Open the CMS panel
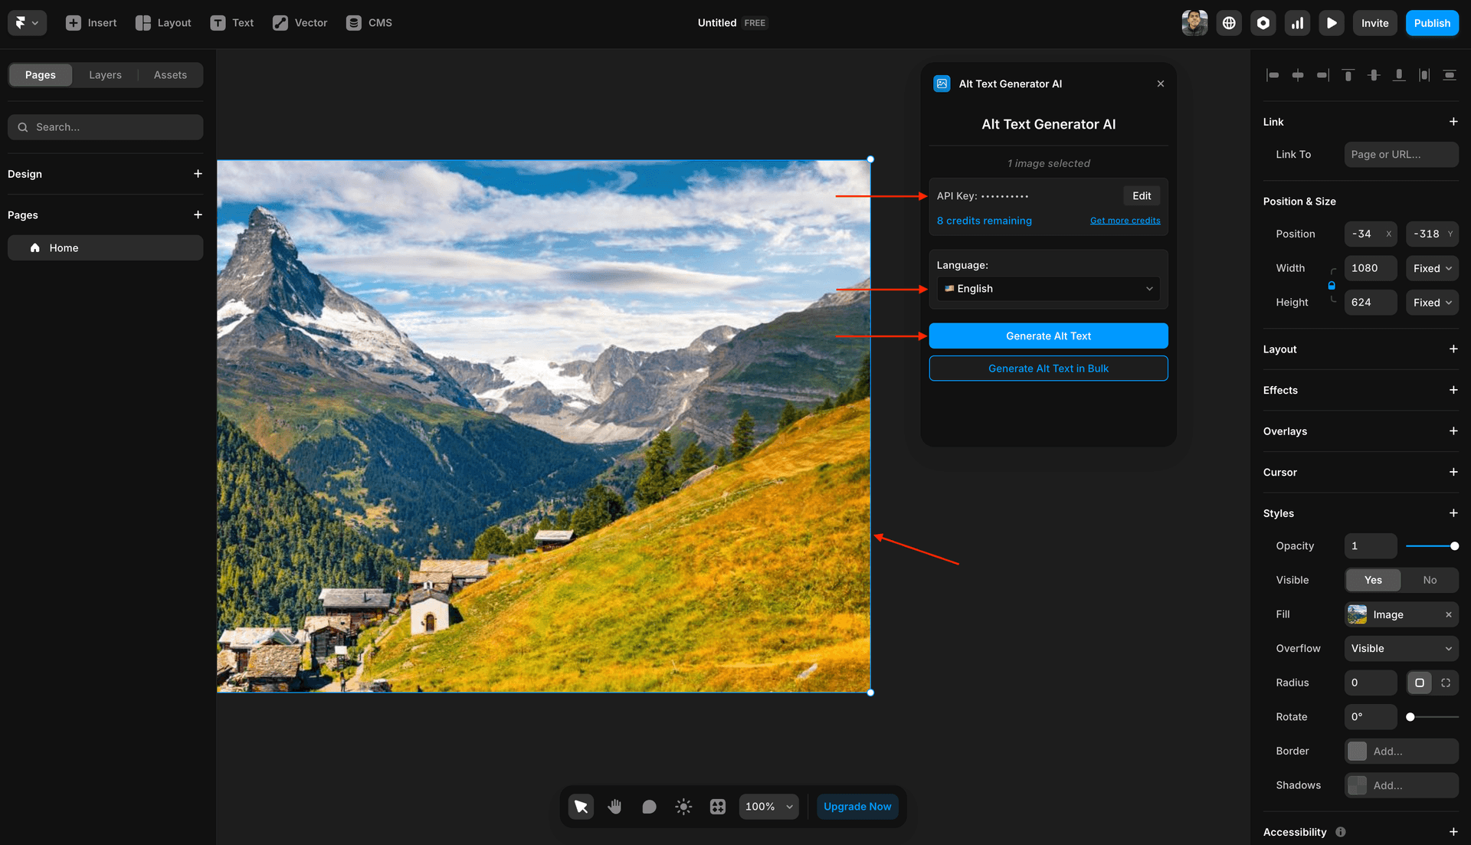This screenshot has width=1471, height=845. [x=369, y=22]
